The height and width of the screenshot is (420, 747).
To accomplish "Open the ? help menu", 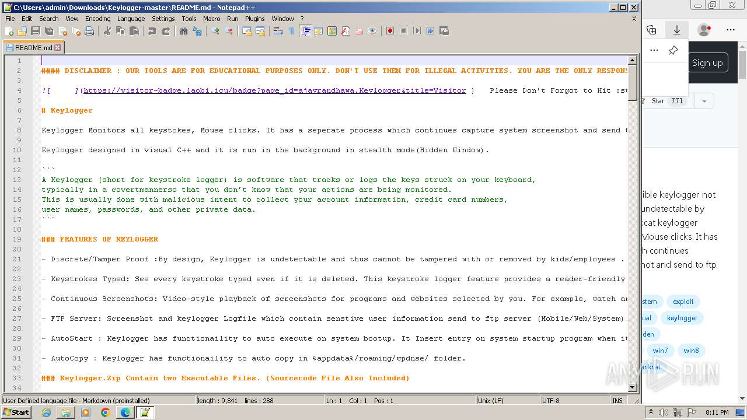I will tap(302, 19).
